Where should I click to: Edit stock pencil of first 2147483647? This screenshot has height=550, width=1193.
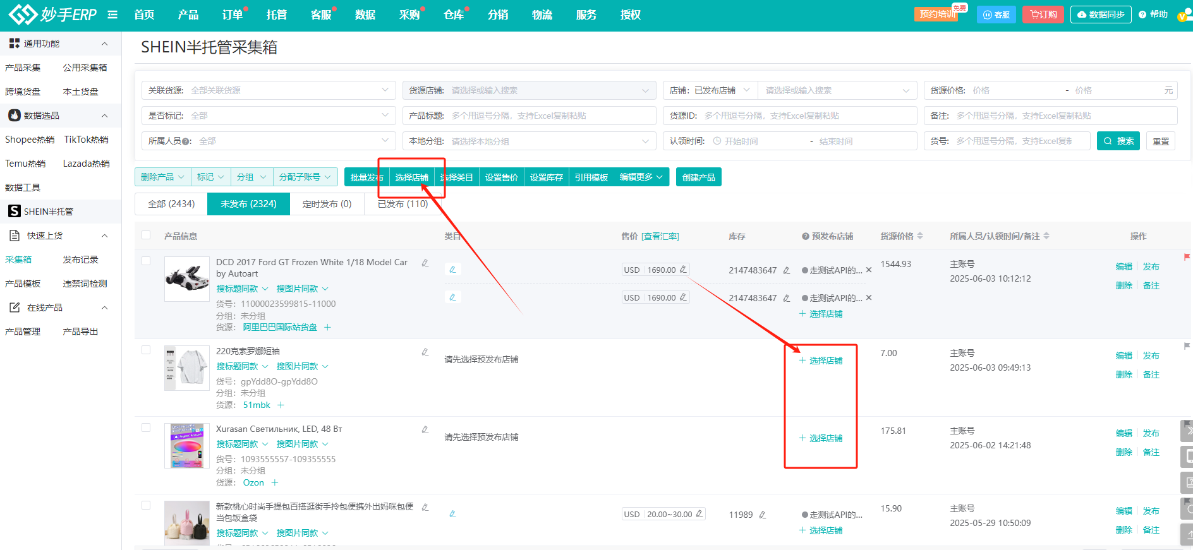click(x=786, y=270)
